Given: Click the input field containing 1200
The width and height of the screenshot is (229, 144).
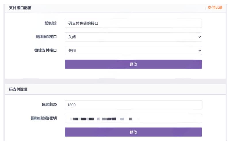Looking at the screenshot, I should [x=133, y=105].
